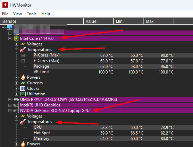
Task: Click the thermometer icon next to CPU Temperatures
Action: [23, 50]
